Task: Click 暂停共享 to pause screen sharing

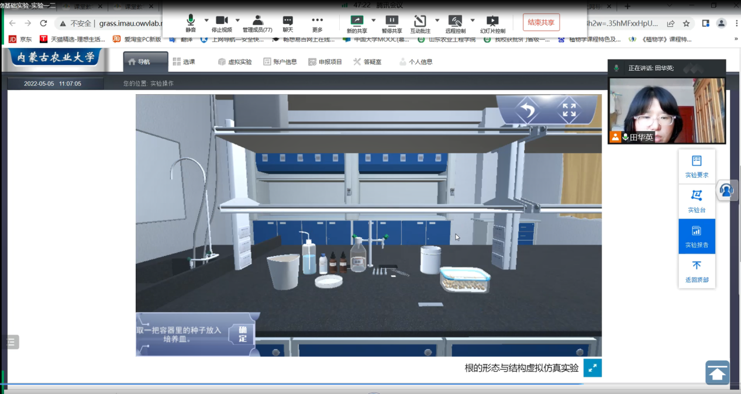Action: (391, 24)
